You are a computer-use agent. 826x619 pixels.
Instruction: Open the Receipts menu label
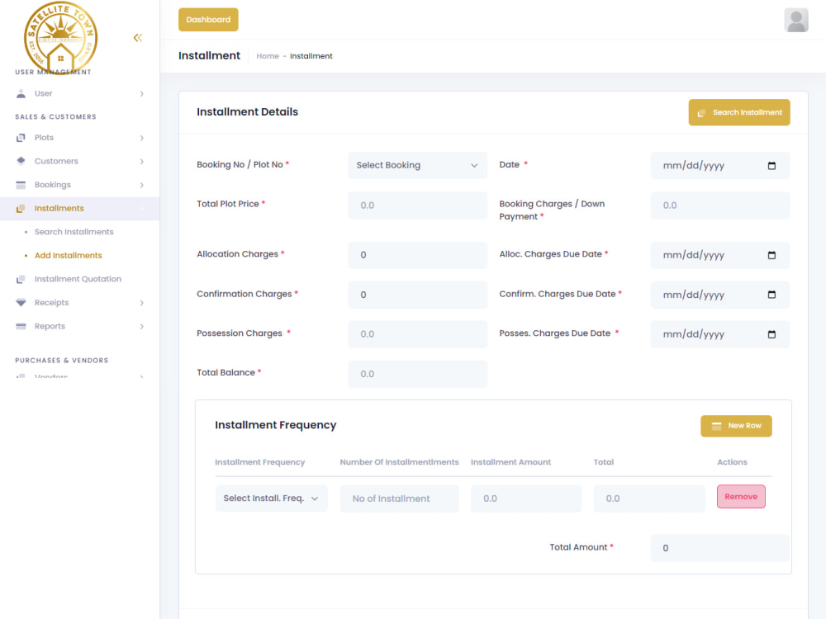(x=51, y=303)
